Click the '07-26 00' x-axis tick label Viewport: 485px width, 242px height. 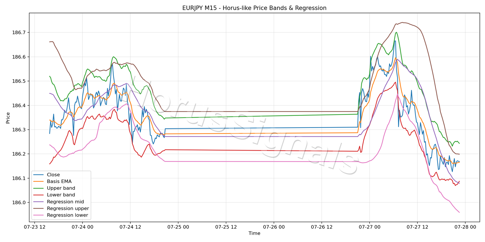[274, 227]
